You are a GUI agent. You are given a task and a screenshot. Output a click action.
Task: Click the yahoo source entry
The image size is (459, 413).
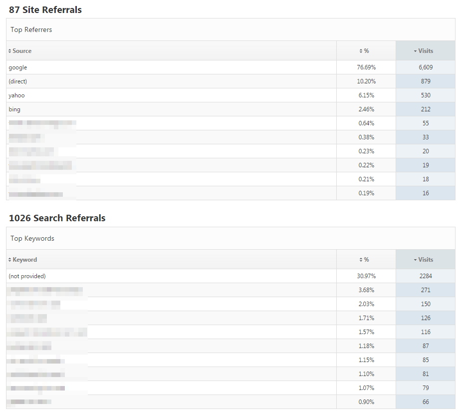[x=16, y=95]
